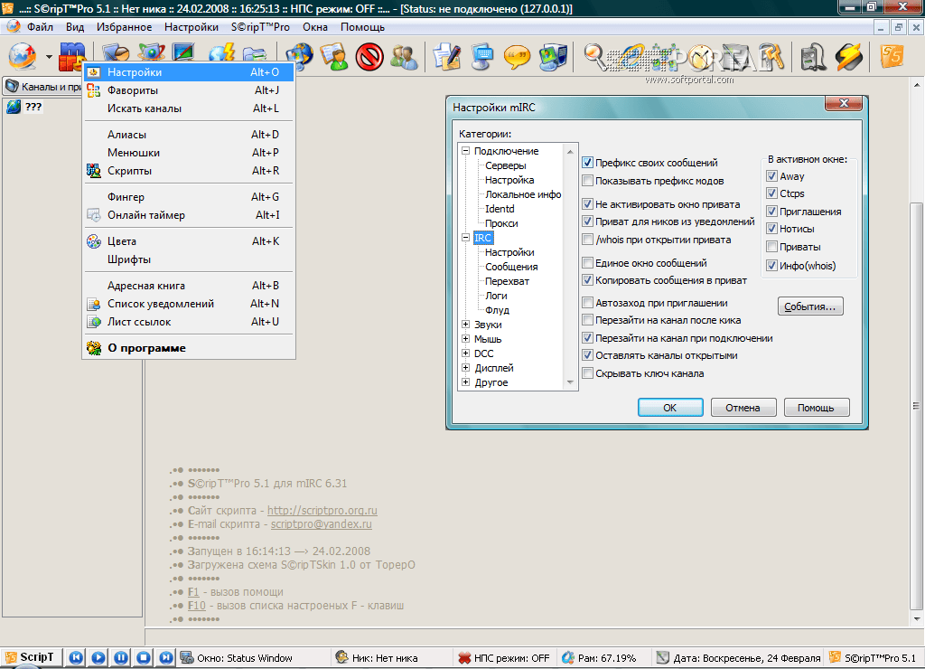Uncheck Инфо(whois) checkbox
Screen dimensions: 925x669
tap(771, 266)
